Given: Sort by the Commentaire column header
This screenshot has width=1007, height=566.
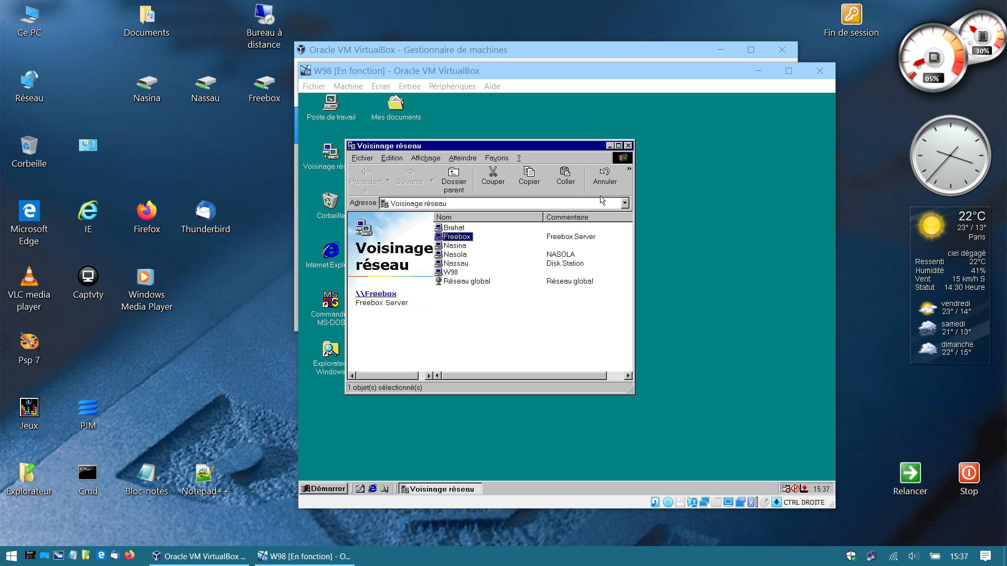Looking at the screenshot, I should point(588,217).
